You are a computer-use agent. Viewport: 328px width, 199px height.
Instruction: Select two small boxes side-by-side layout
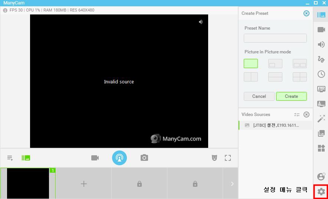(300, 63)
